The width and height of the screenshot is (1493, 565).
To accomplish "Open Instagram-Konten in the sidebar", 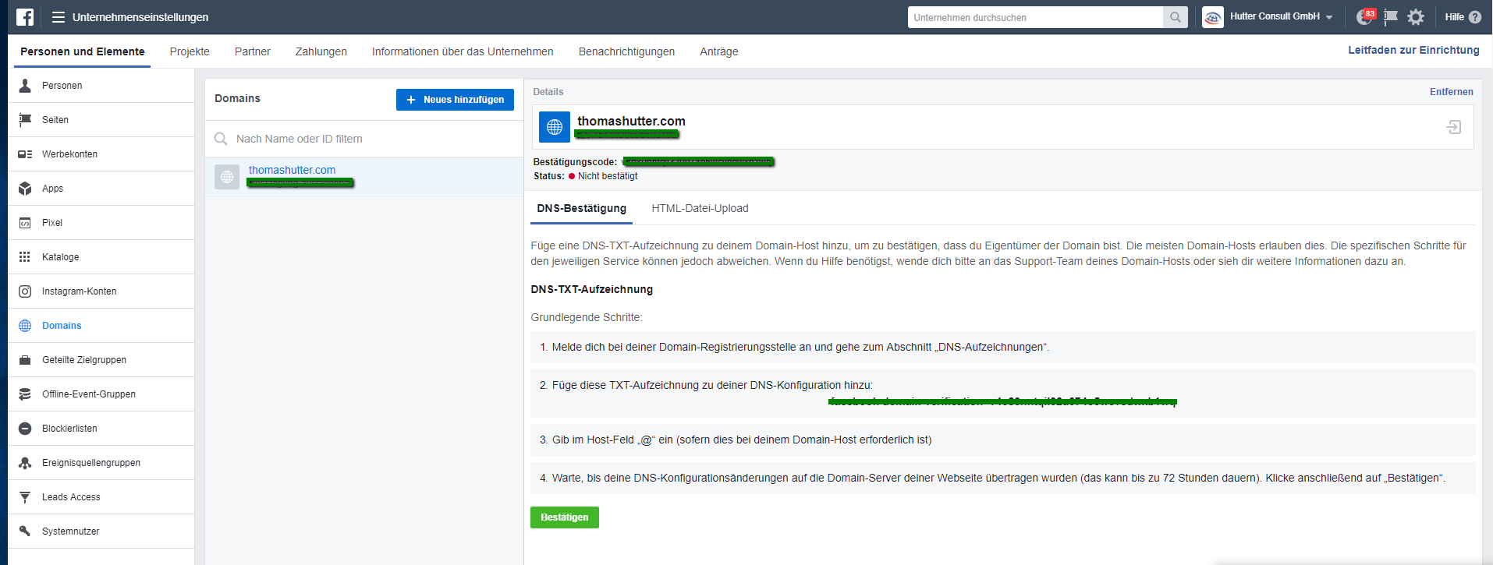I will coord(101,291).
